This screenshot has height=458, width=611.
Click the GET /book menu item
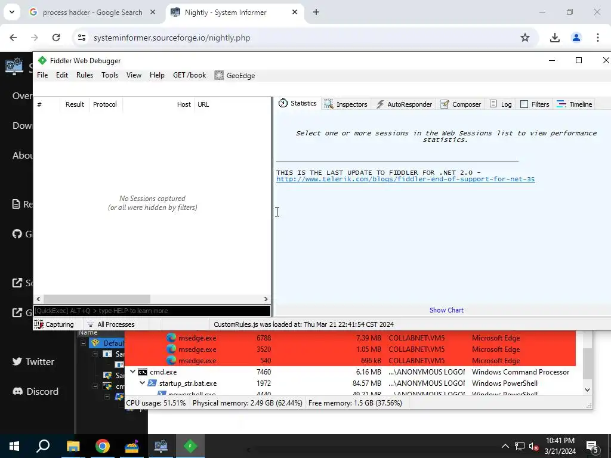click(x=189, y=75)
